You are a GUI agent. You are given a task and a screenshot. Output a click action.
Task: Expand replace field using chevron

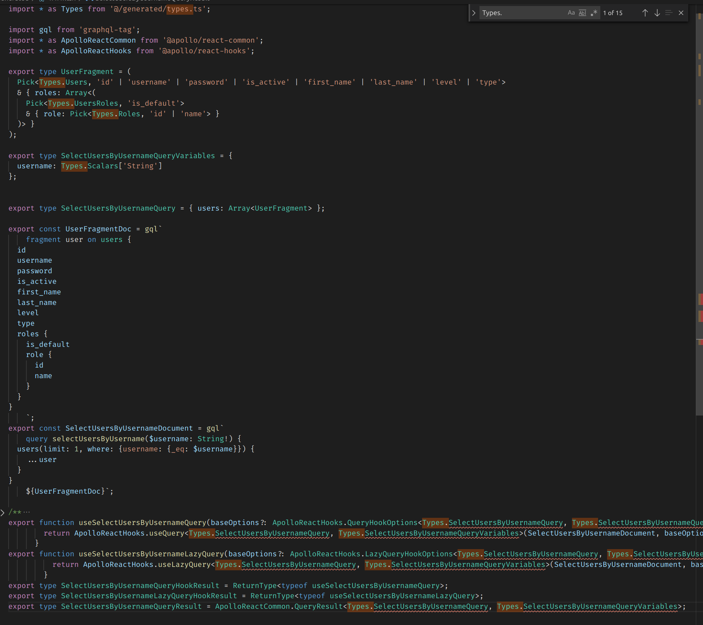[x=474, y=13]
